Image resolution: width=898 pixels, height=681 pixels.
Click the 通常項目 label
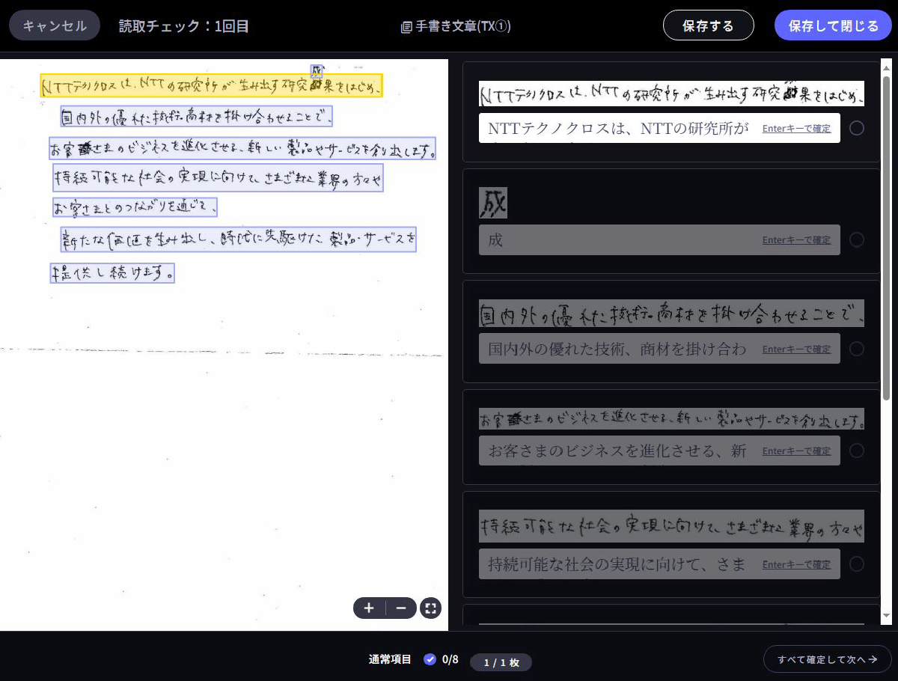(390, 659)
